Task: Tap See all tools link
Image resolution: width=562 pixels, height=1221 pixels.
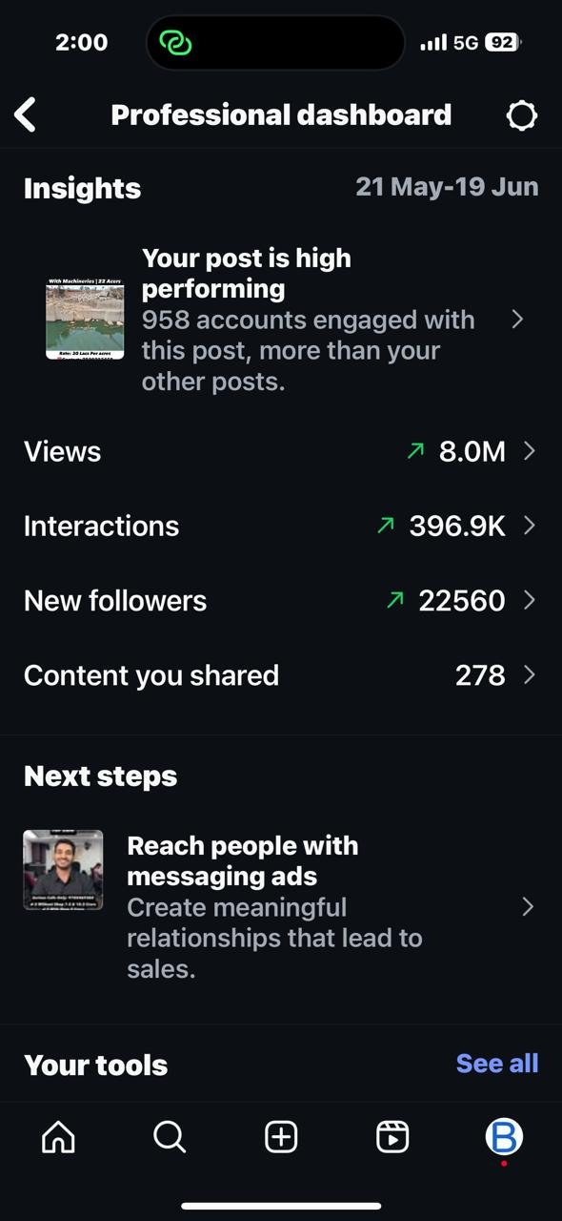Action: (497, 1064)
